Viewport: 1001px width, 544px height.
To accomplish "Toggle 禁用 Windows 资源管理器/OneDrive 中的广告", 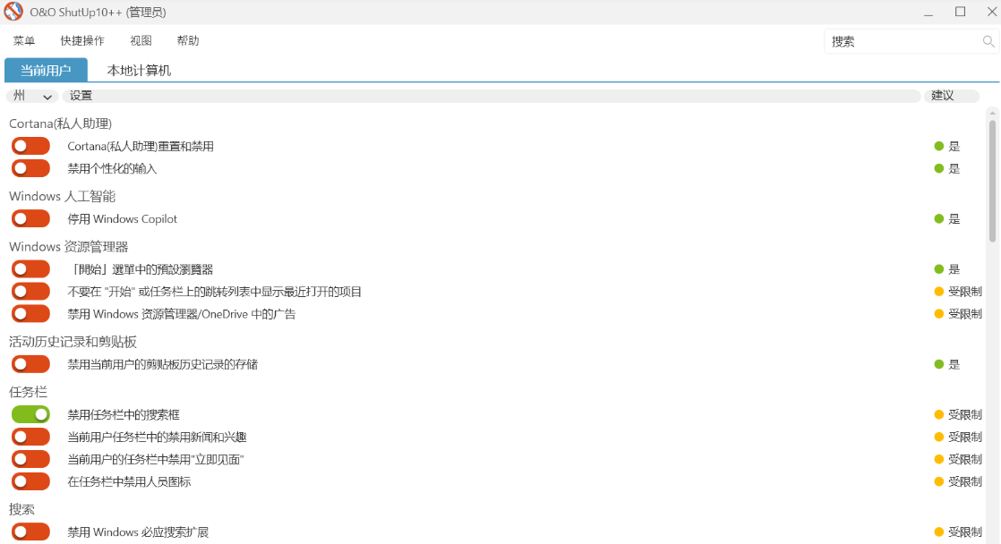I will (30, 313).
